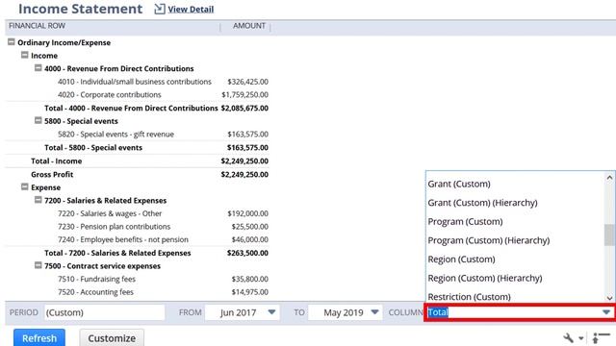The image size is (616, 346).
Task: Select Region (Custom) option
Action: point(461,259)
